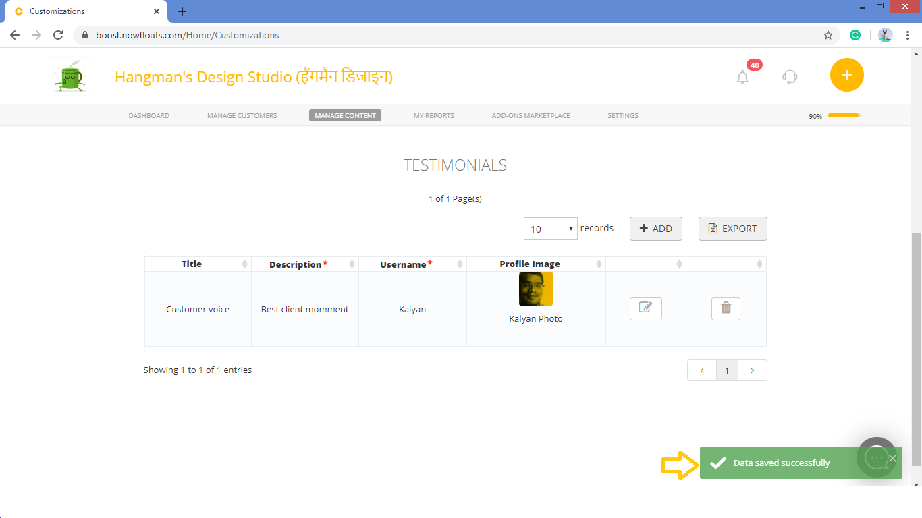This screenshot has width=922, height=518.
Task: Click the 90% profile progress bar
Action: (844, 115)
